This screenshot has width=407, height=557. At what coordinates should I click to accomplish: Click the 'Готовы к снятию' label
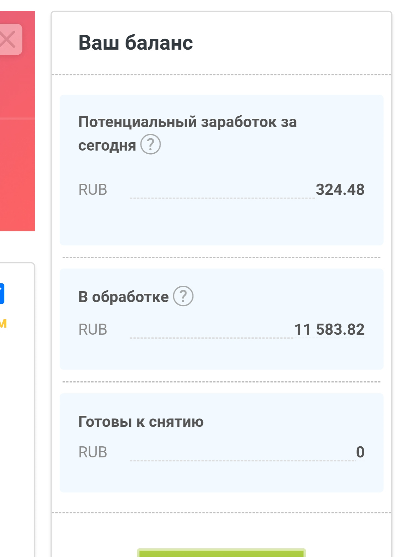[x=141, y=422]
